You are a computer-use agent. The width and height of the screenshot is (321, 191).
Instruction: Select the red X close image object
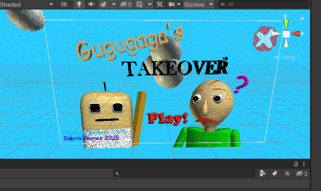tap(265, 39)
